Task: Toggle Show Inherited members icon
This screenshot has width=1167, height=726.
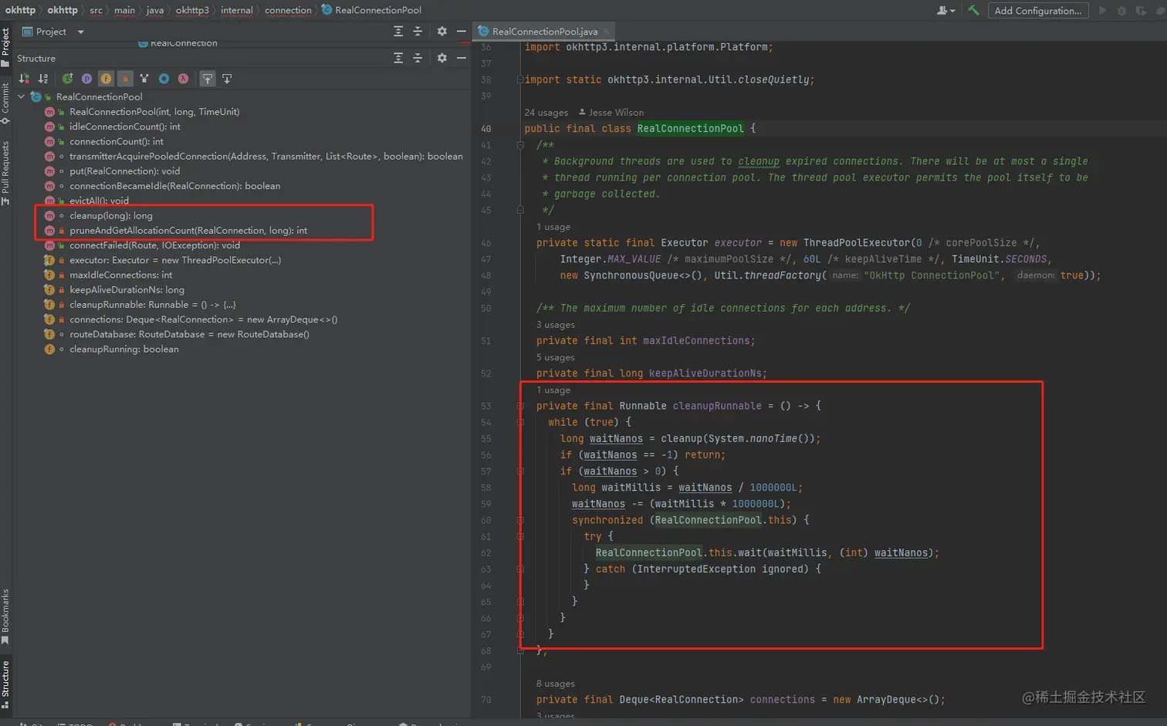Action: pyautogui.click(x=68, y=79)
